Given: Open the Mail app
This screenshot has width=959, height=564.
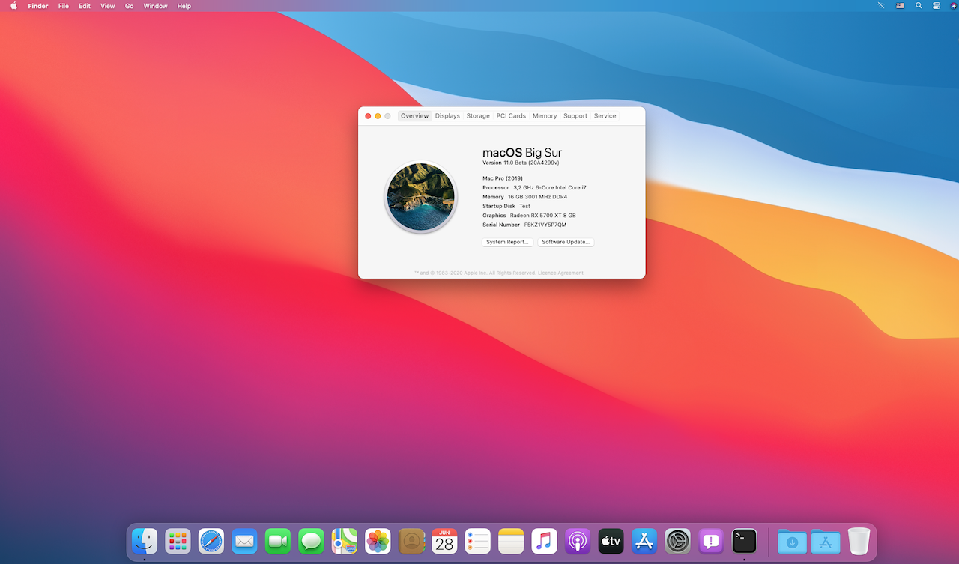Looking at the screenshot, I should 244,541.
